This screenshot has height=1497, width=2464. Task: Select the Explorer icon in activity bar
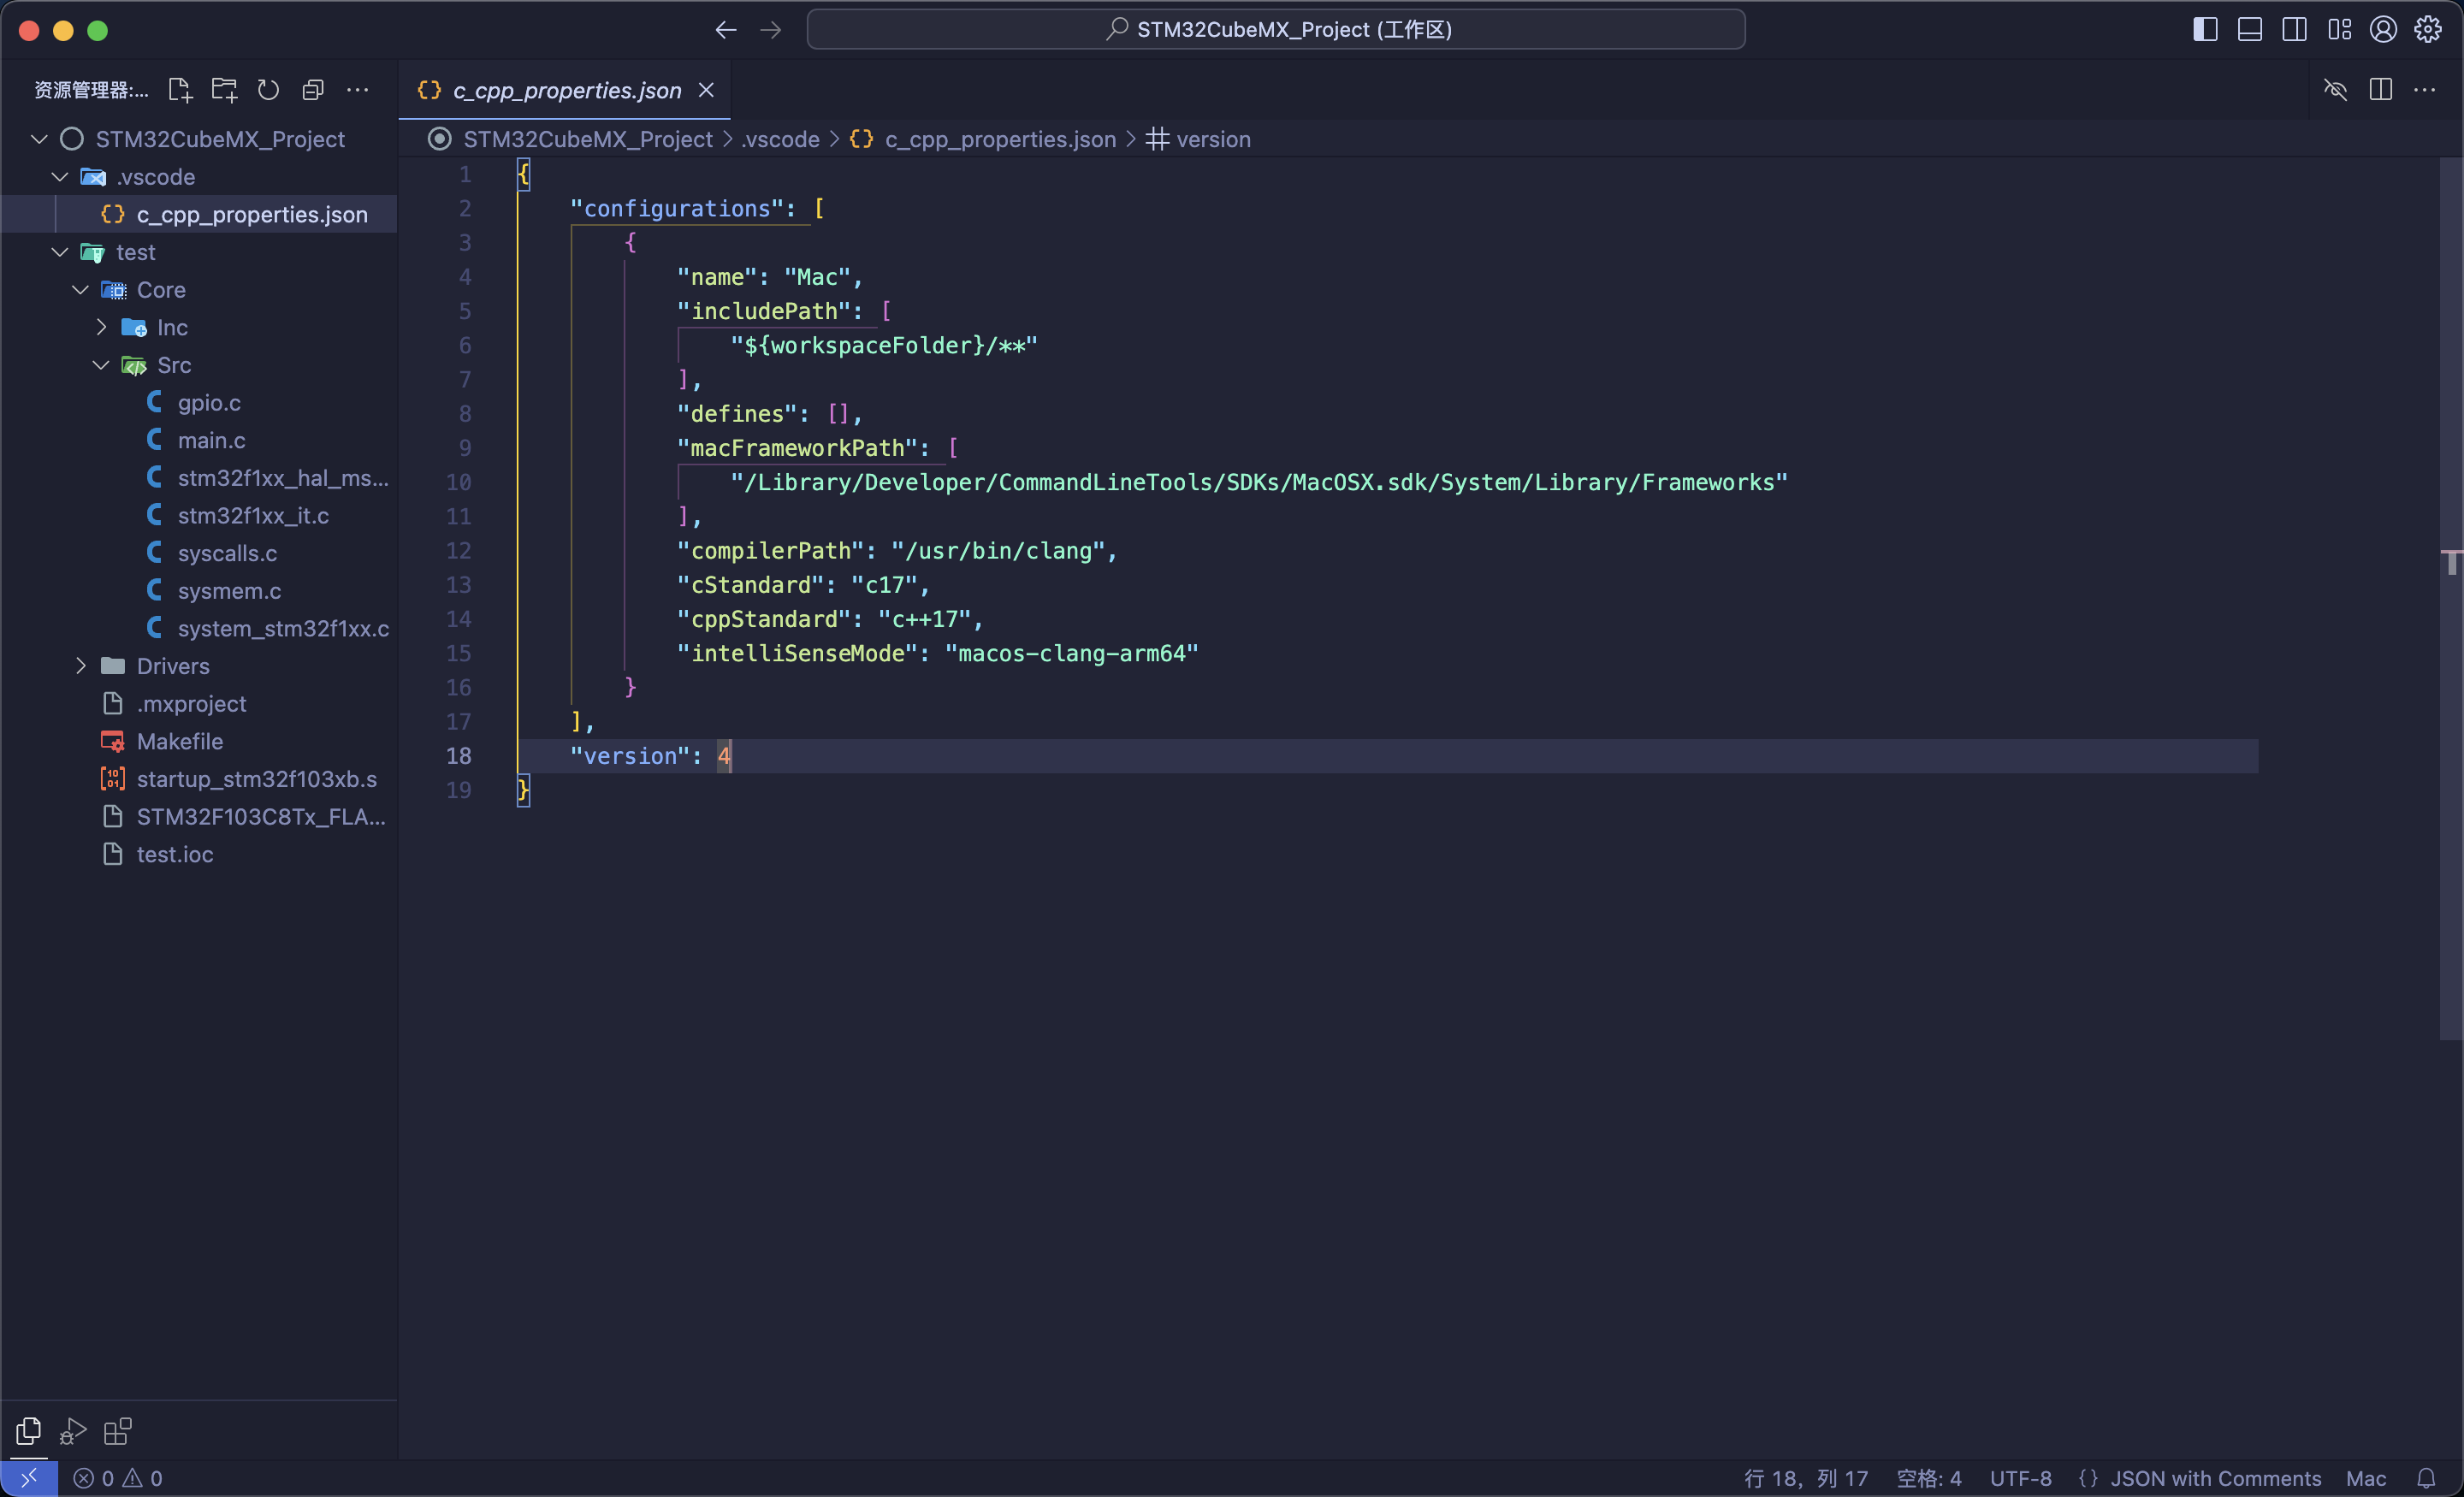point(27,1431)
